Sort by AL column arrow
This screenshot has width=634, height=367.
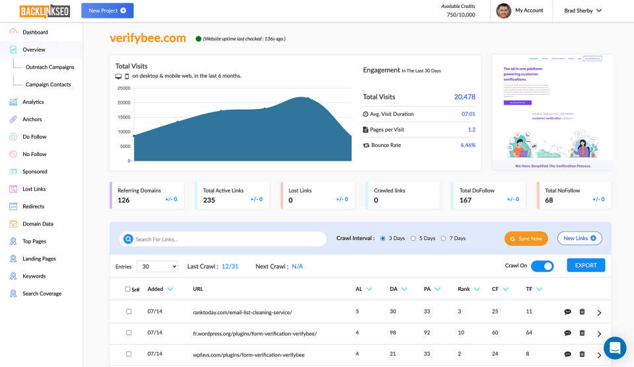click(x=369, y=289)
